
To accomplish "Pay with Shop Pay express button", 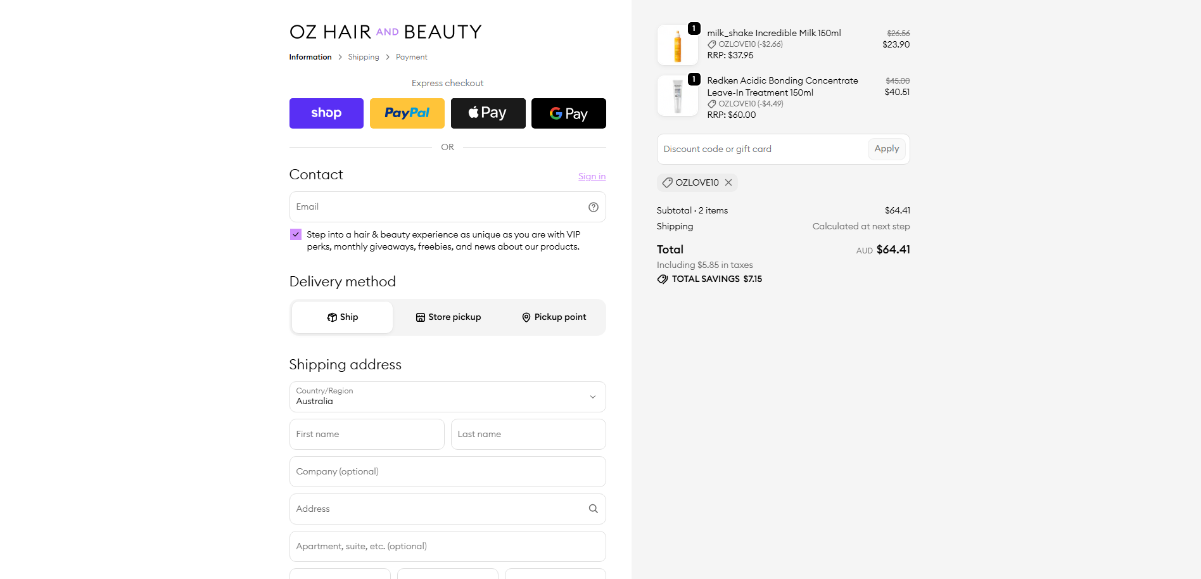I will (x=326, y=113).
